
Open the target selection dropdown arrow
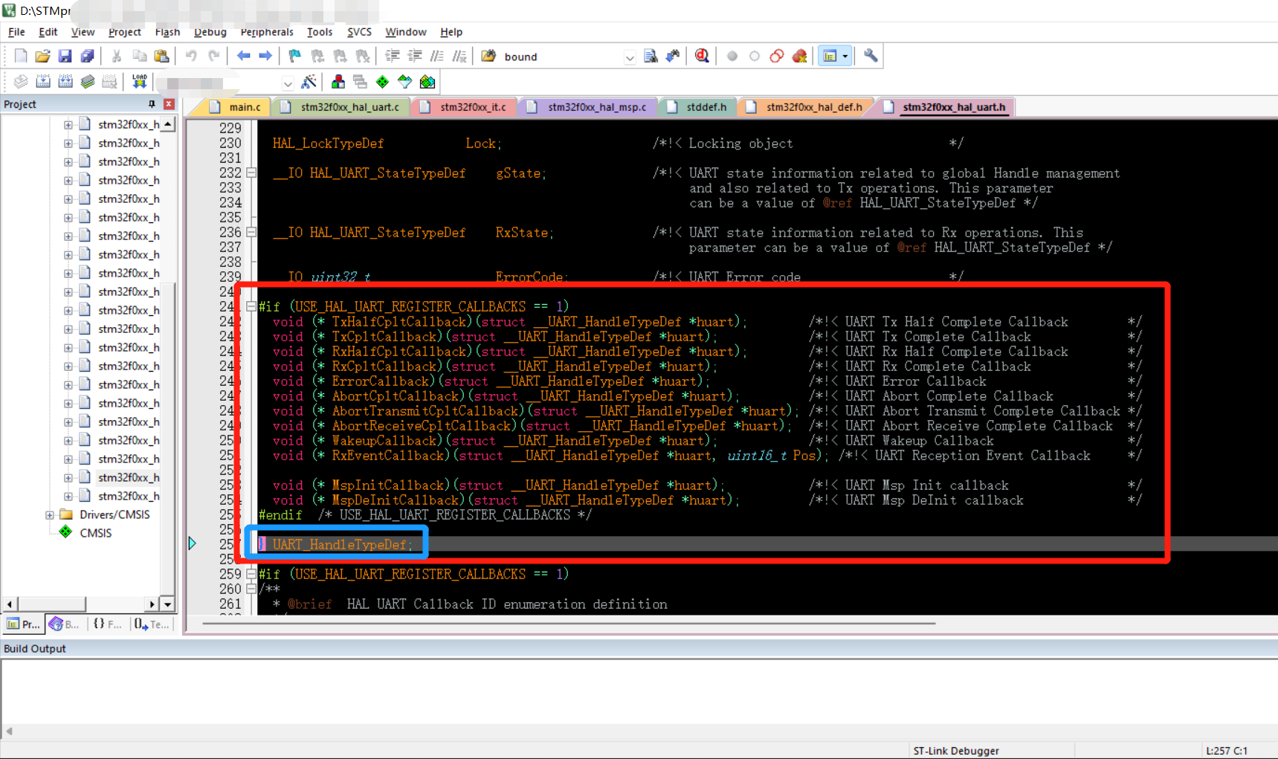(x=287, y=83)
